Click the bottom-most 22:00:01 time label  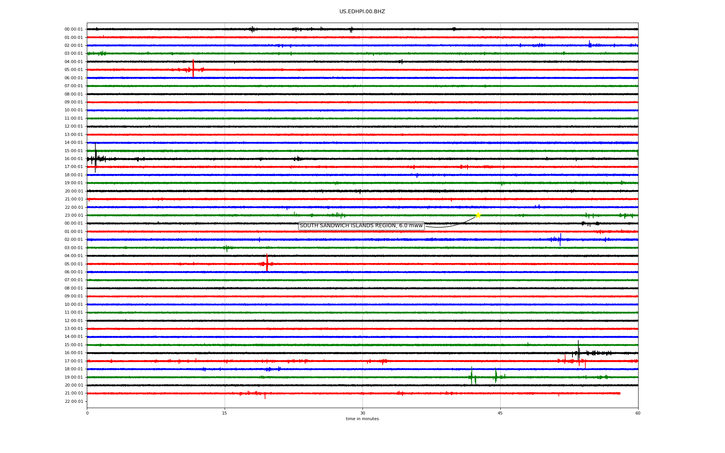pos(74,401)
